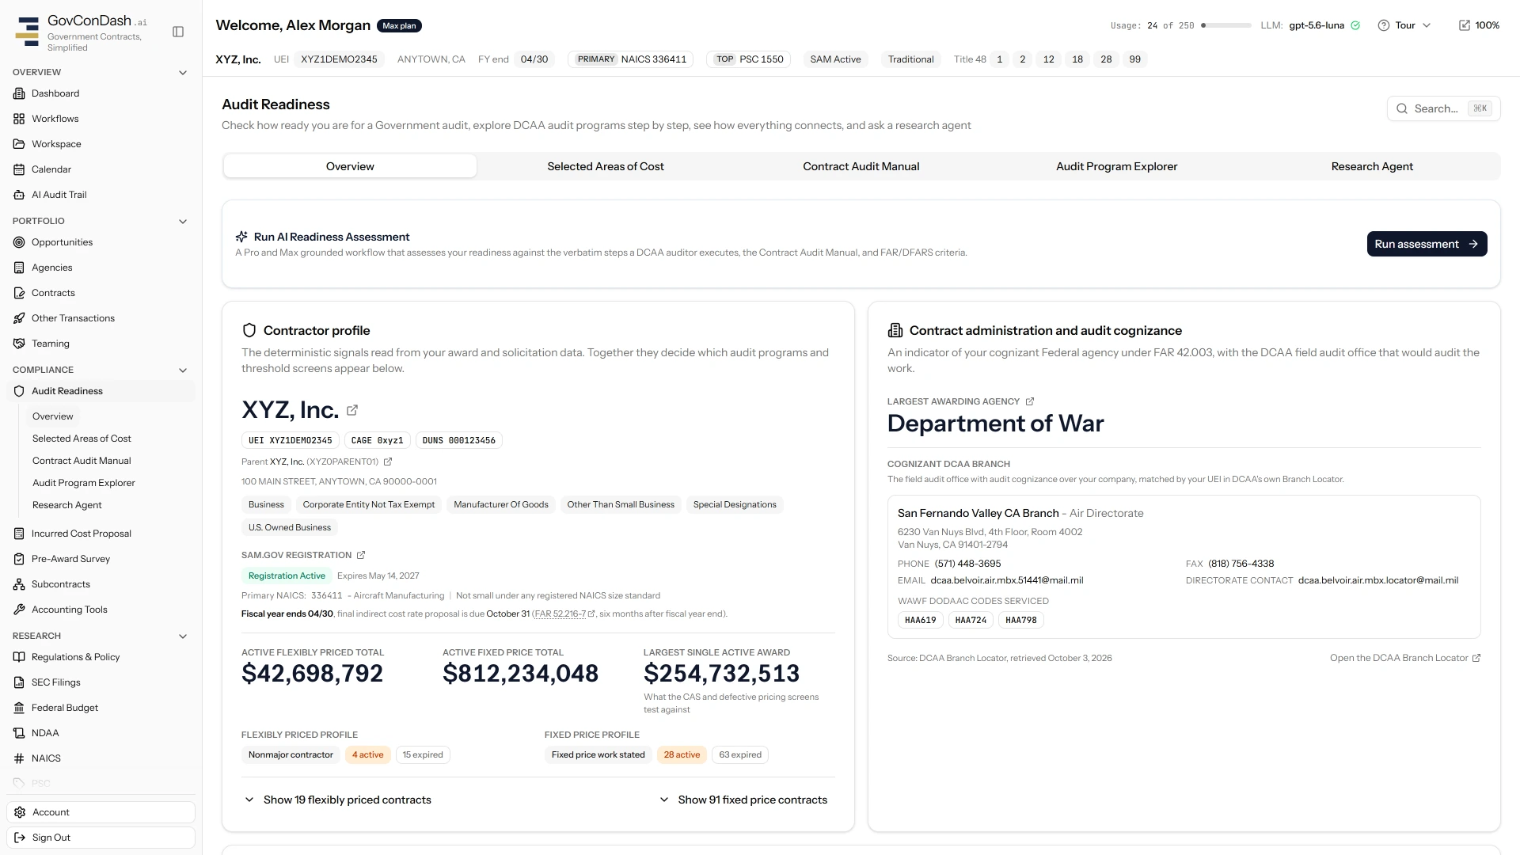Click the Sign Out button
The width and height of the screenshot is (1520, 855).
[101, 838]
